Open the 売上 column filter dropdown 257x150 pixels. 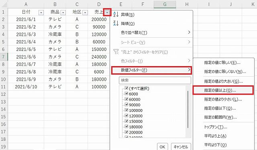click(107, 12)
